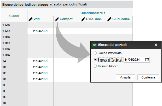
Task: Click the pencil icon beside Giud. cons.
Action: [109, 19]
